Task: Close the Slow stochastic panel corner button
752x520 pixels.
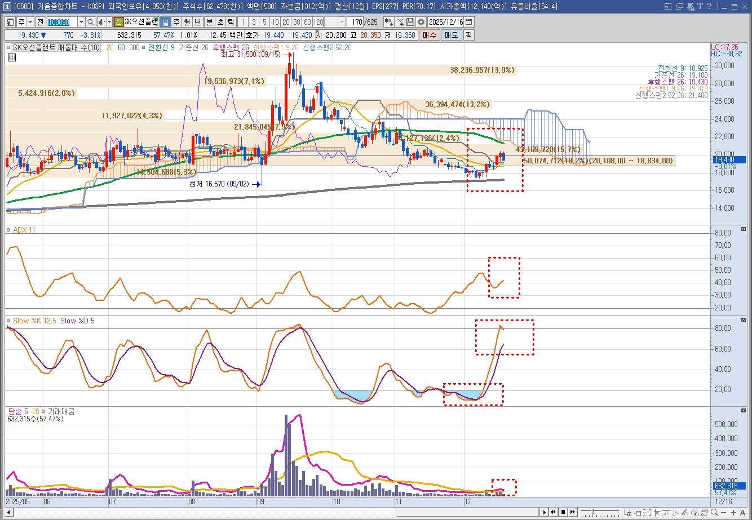Action: 744,320
